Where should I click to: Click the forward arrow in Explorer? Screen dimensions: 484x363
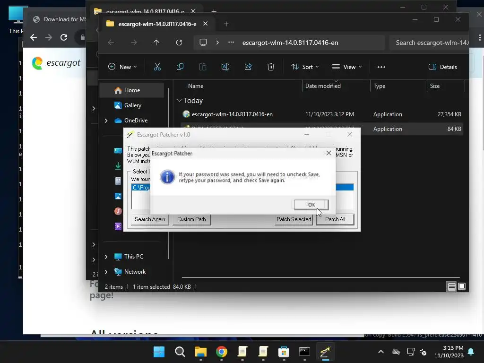pyautogui.click(x=134, y=43)
